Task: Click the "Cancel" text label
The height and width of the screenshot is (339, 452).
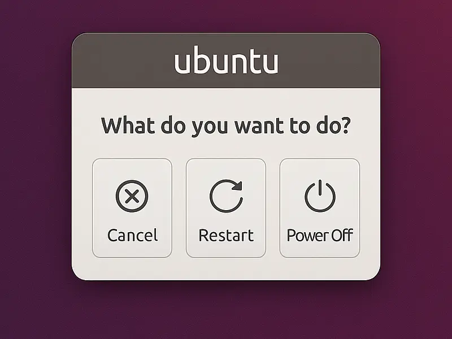Action: tap(132, 235)
